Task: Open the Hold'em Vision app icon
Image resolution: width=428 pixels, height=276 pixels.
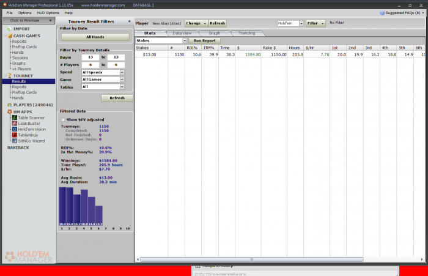Action: pos(15,129)
